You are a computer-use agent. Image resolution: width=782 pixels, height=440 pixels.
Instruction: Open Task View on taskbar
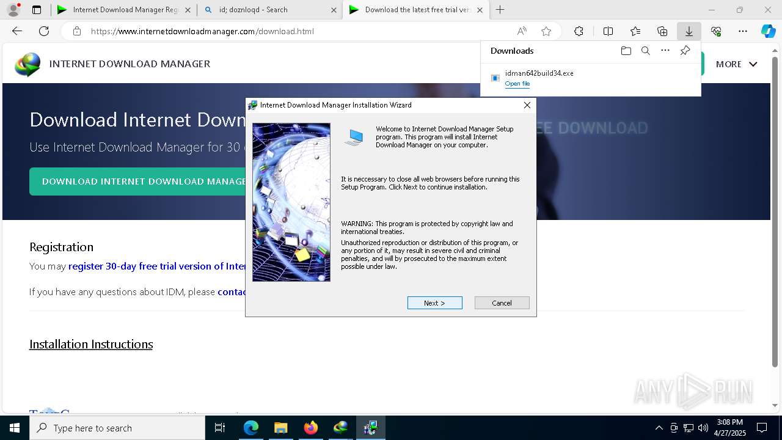(220, 428)
